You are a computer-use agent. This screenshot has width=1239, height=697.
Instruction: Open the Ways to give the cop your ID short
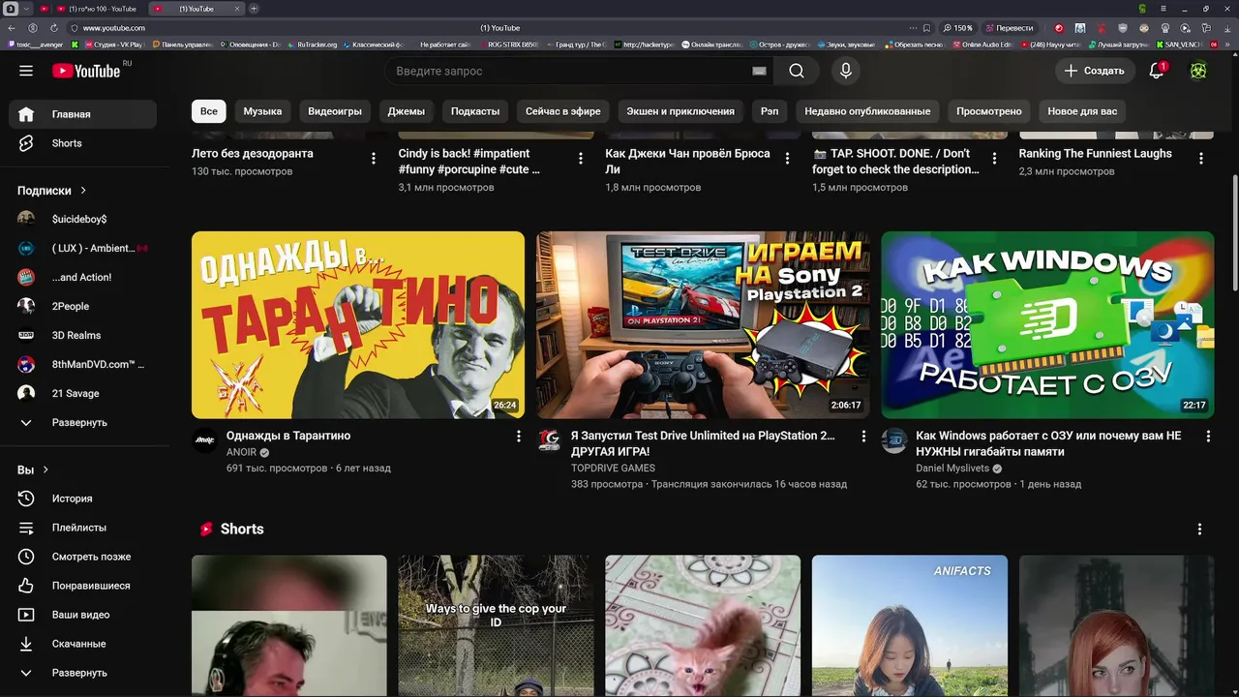point(496,624)
